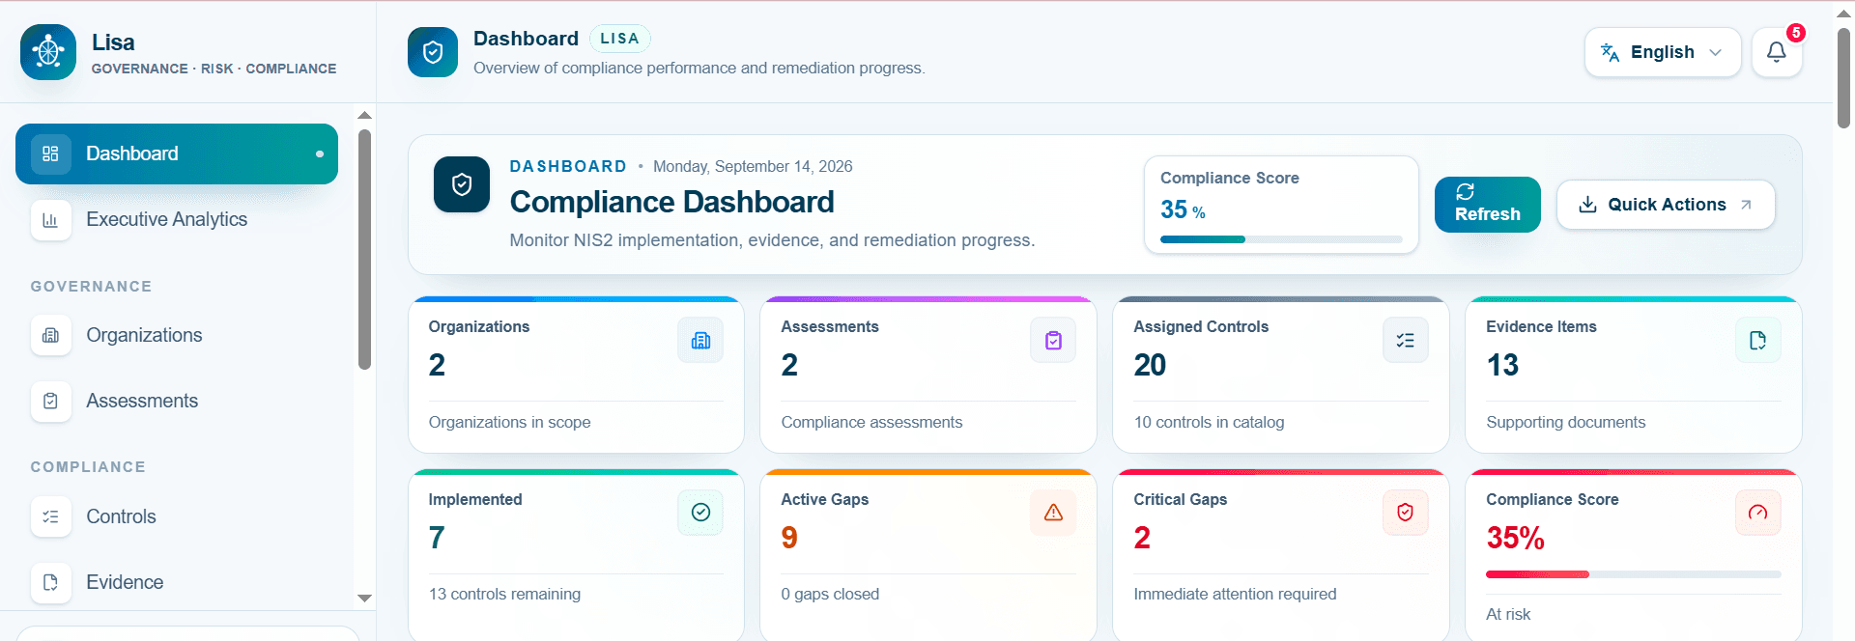Click the GOVERNANCE section heading in the sidebar
Screen dimensions: 1855x641
click(x=91, y=287)
